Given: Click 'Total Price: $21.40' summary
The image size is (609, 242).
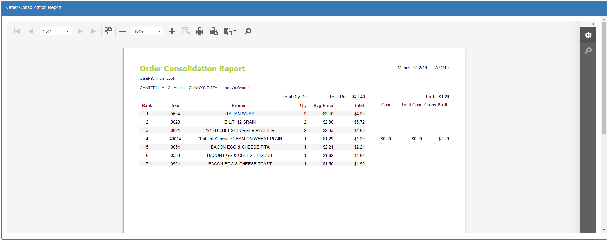Looking at the screenshot, I should click(347, 97).
